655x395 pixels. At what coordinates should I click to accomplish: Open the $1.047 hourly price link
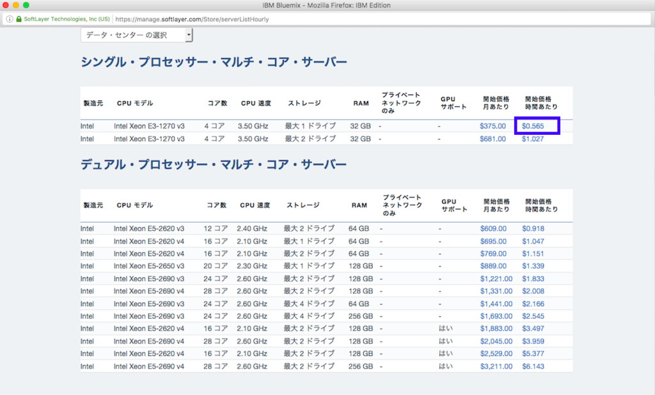pos(533,242)
